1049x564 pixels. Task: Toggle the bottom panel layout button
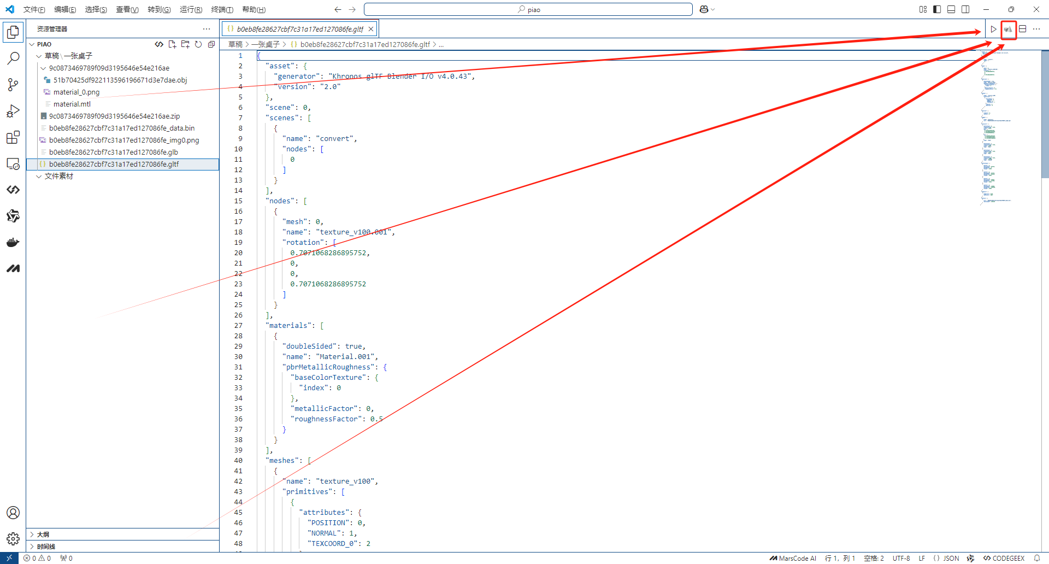click(x=951, y=9)
